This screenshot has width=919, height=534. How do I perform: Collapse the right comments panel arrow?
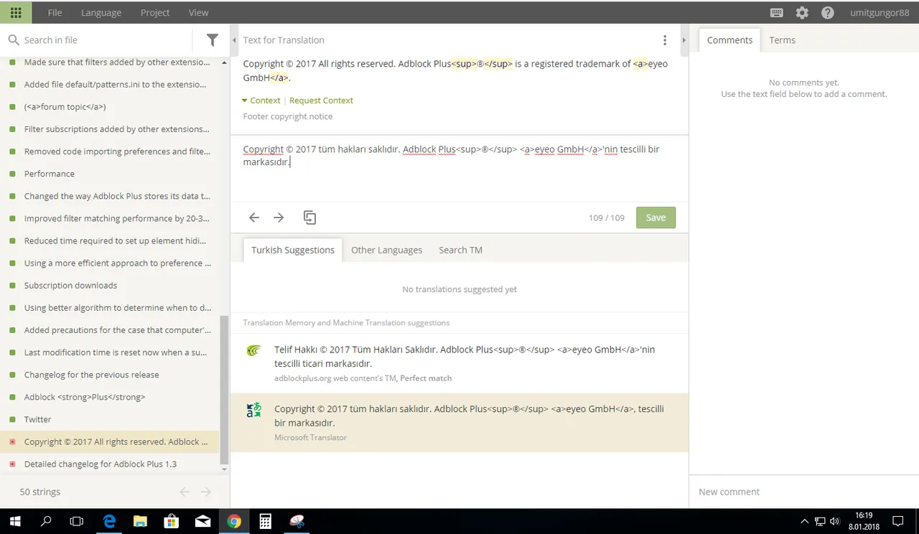point(684,40)
